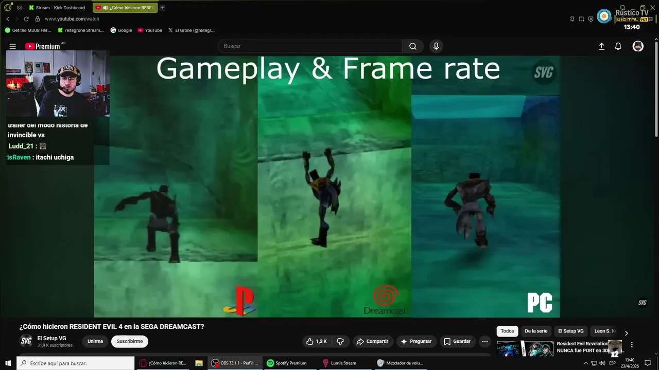Click the ESP language indicator
Viewport: 659px width, 370px height.
click(613, 363)
